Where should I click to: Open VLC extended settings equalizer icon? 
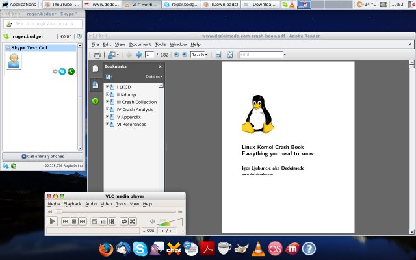click(112, 222)
